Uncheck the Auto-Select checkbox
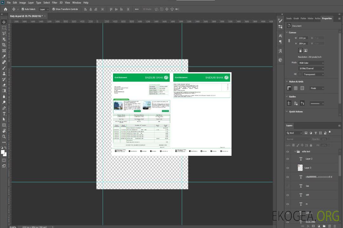The width and height of the screenshot is (343, 228). [23, 9]
